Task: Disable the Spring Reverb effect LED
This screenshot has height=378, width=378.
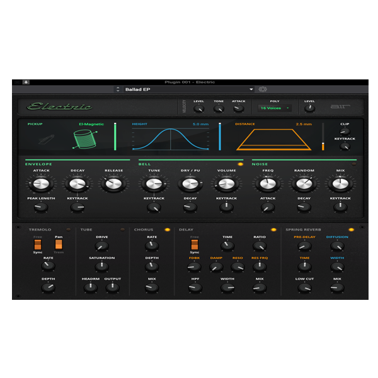Action: (x=352, y=229)
